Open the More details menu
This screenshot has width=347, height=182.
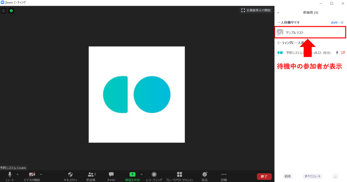(224, 176)
